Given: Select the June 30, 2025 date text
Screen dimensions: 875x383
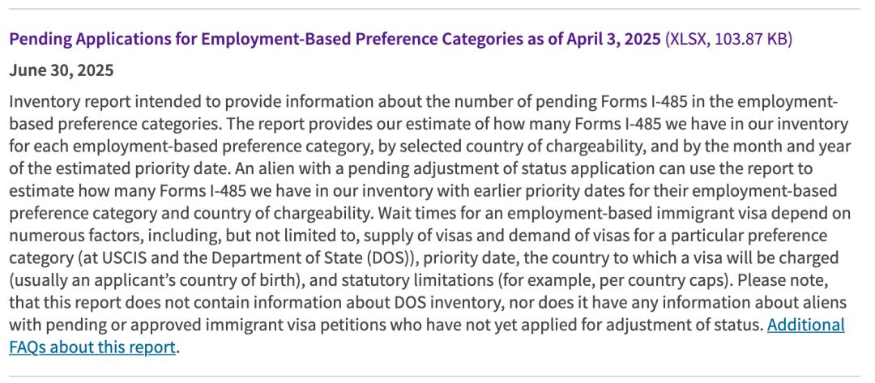Looking at the screenshot, I should pyautogui.click(x=62, y=70).
